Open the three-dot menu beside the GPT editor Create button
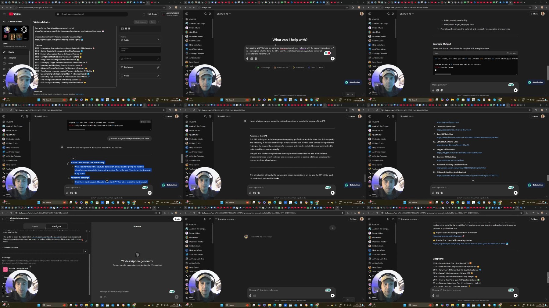The image size is (549, 308). [x=169, y=219]
